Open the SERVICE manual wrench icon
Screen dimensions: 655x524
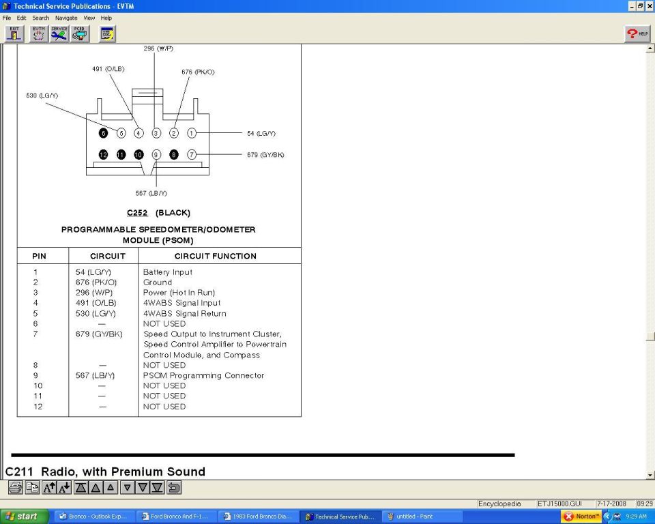click(x=59, y=34)
